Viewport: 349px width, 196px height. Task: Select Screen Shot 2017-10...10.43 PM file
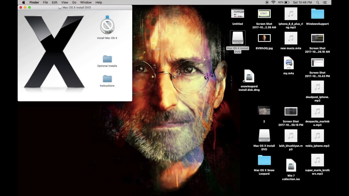click(x=318, y=63)
